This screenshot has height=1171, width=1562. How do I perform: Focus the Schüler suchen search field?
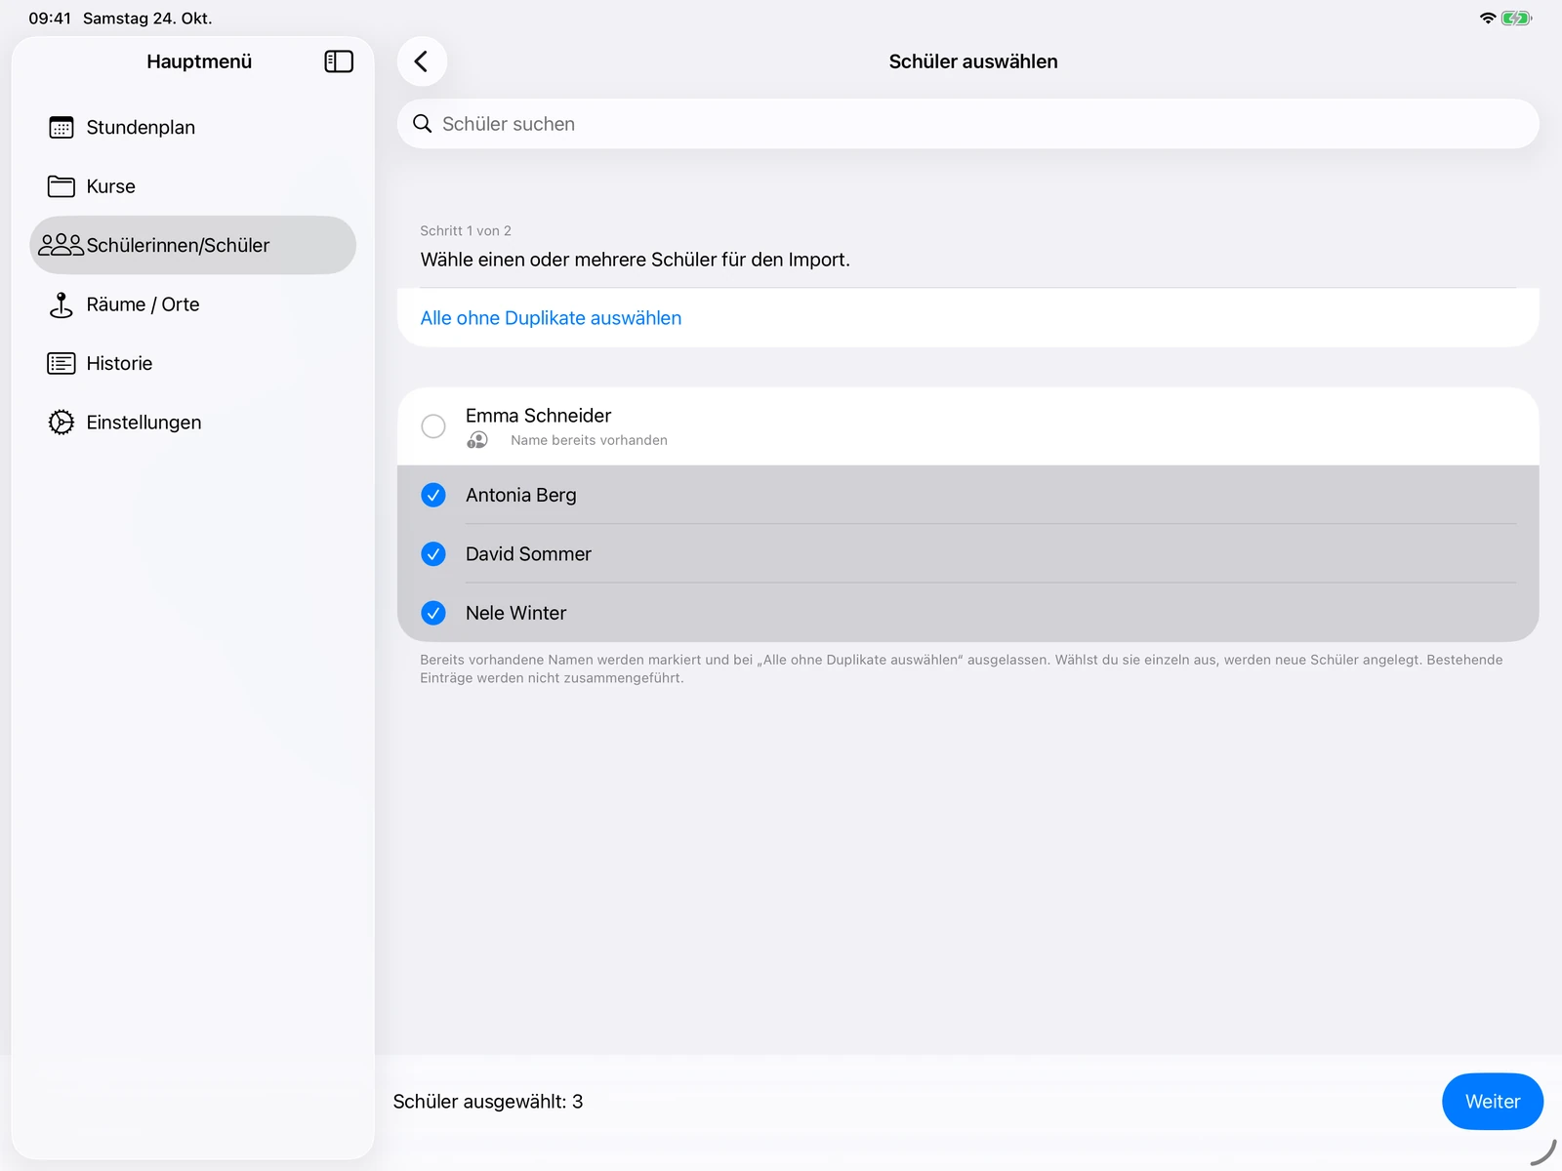pos(968,124)
